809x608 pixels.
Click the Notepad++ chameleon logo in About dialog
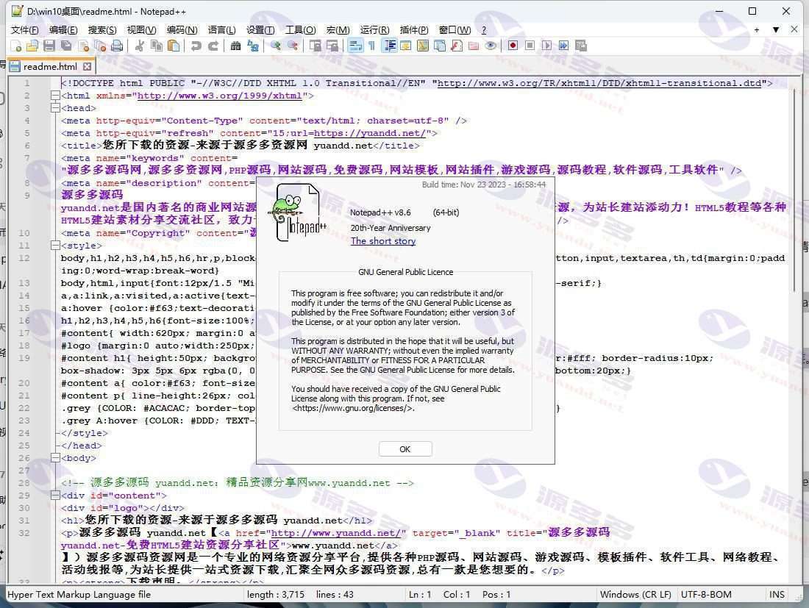point(296,212)
